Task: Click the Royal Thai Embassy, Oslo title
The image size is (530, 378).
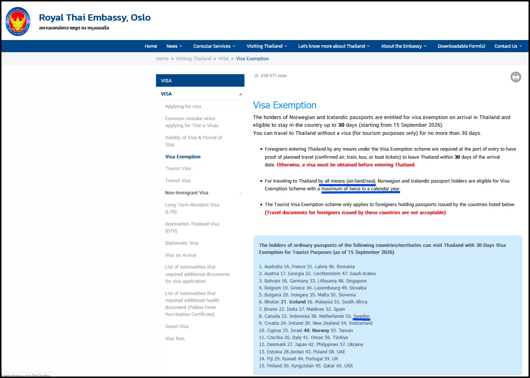Action: coord(95,18)
